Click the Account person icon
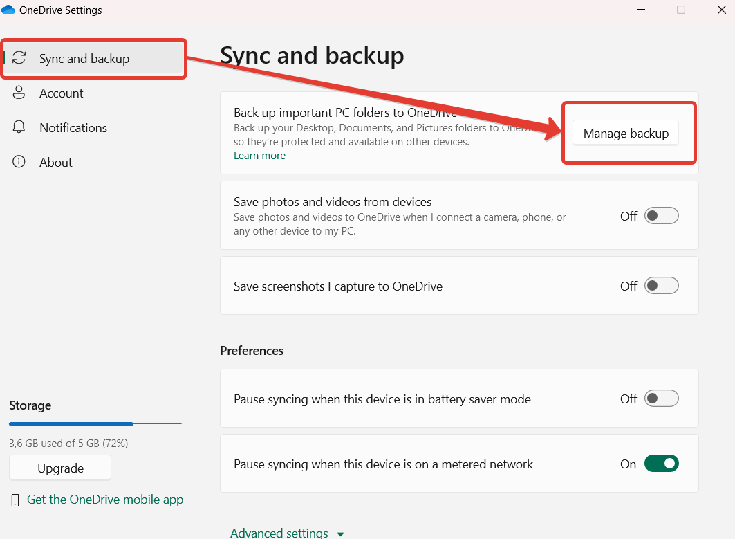The width and height of the screenshot is (735, 539). (x=19, y=93)
